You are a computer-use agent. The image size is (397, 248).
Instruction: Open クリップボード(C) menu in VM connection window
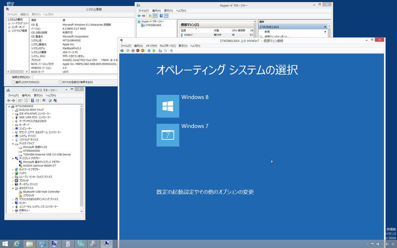coord(168,46)
